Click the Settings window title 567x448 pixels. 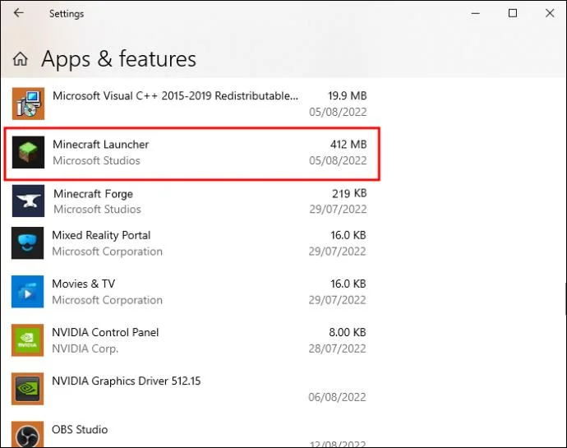tap(67, 14)
